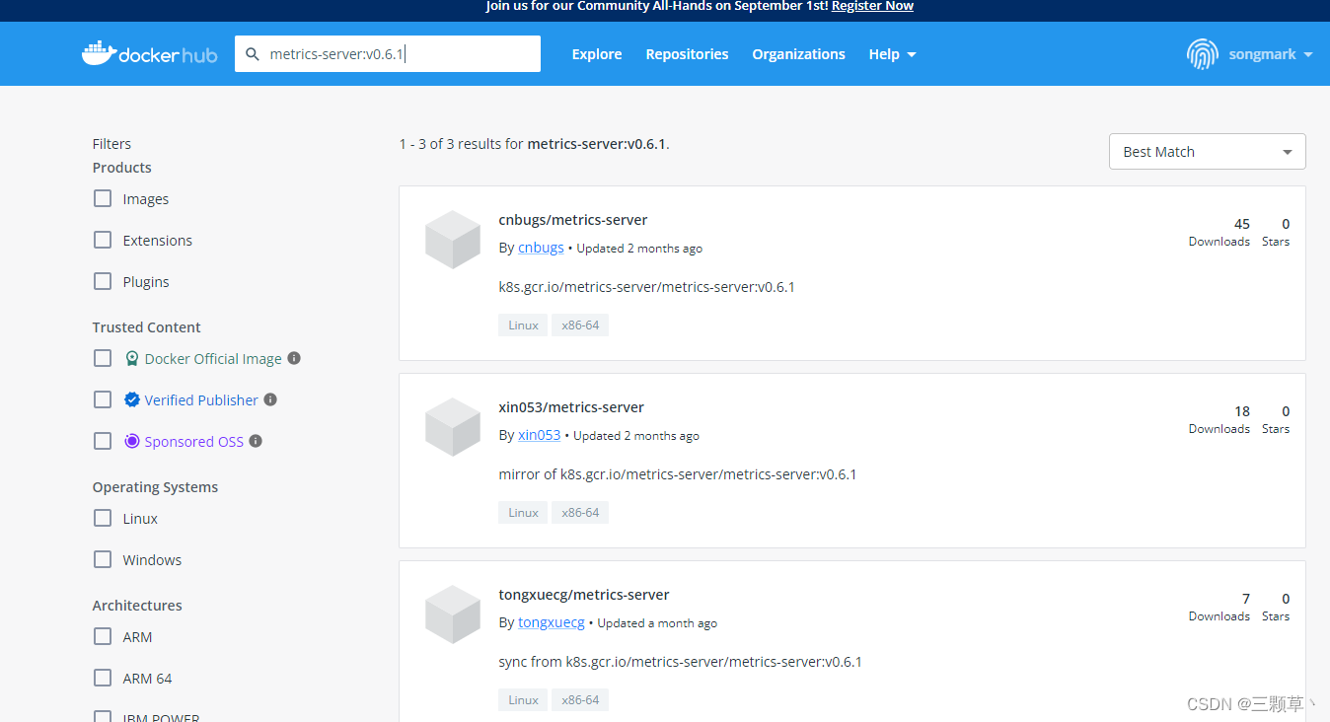Check the ARM architecture filter
This screenshot has width=1330, height=722.
pyautogui.click(x=103, y=636)
